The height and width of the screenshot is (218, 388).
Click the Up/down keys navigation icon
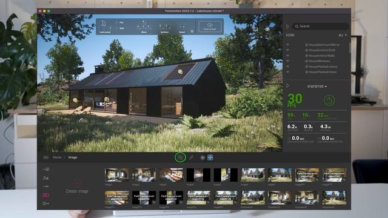[164, 28]
